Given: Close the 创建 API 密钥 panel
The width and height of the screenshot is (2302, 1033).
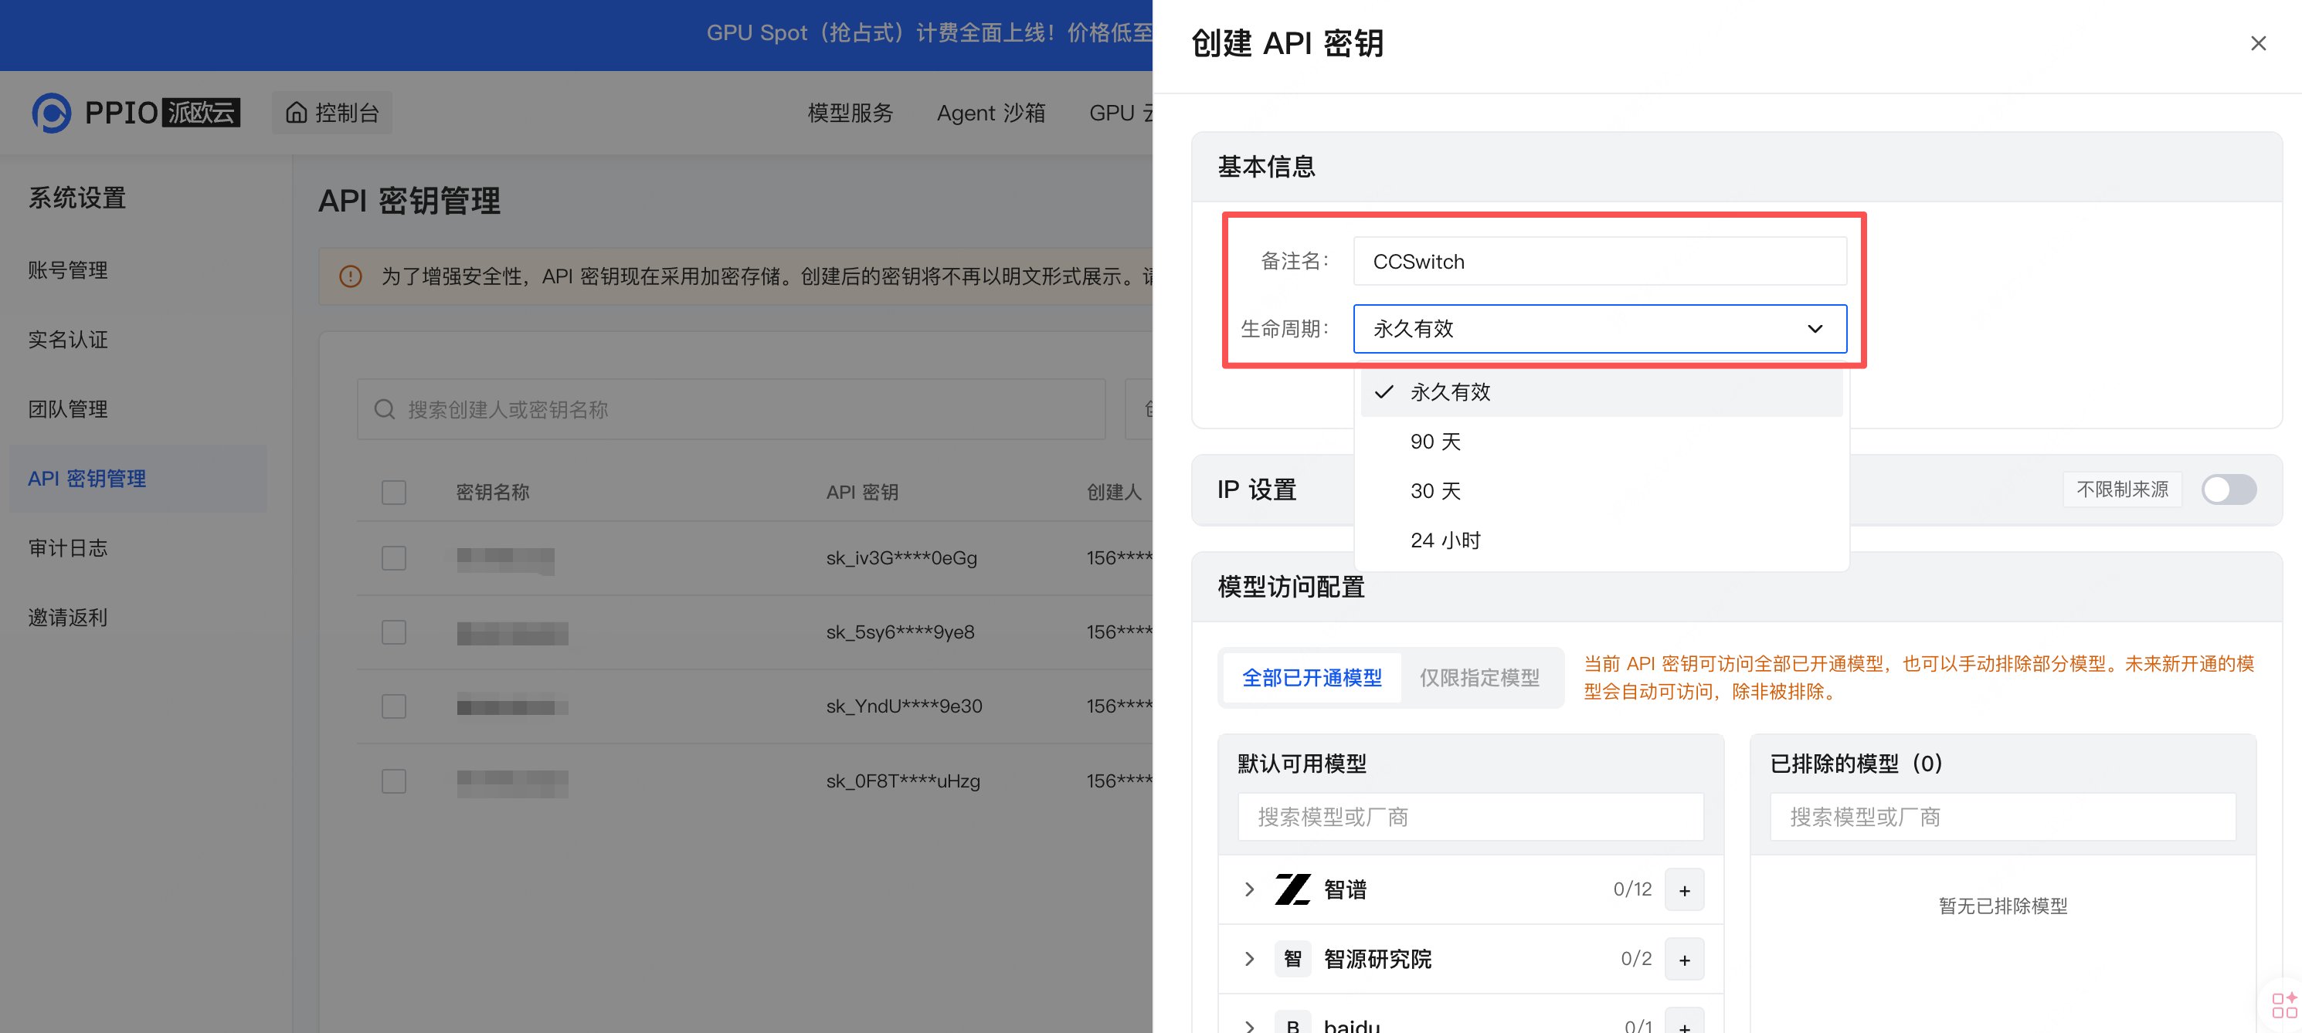Looking at the screenshot, I should point(2258,43).
